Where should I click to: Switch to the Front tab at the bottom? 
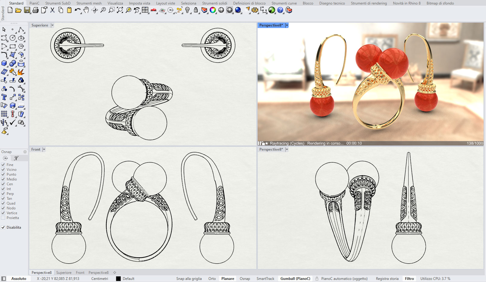pos(80,273)
